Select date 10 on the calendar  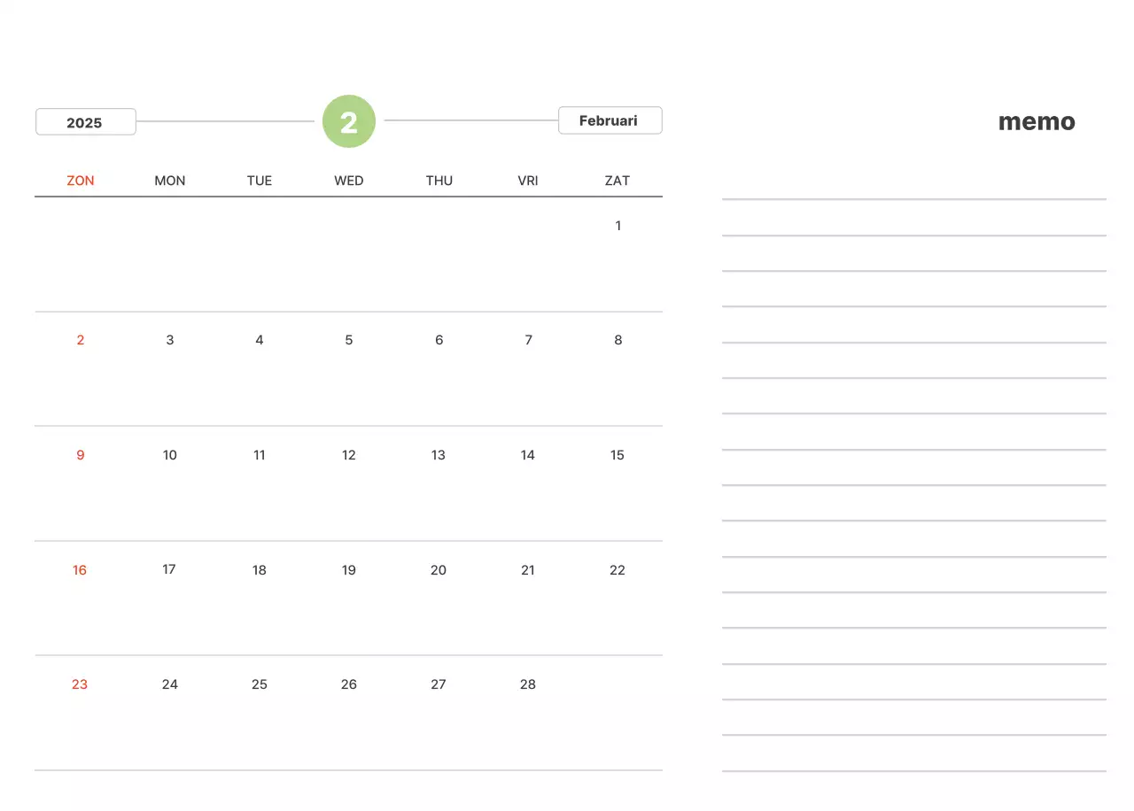[x=170, y=455]
